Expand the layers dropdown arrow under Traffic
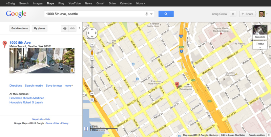Screen dimensions: 271x137 260,47
